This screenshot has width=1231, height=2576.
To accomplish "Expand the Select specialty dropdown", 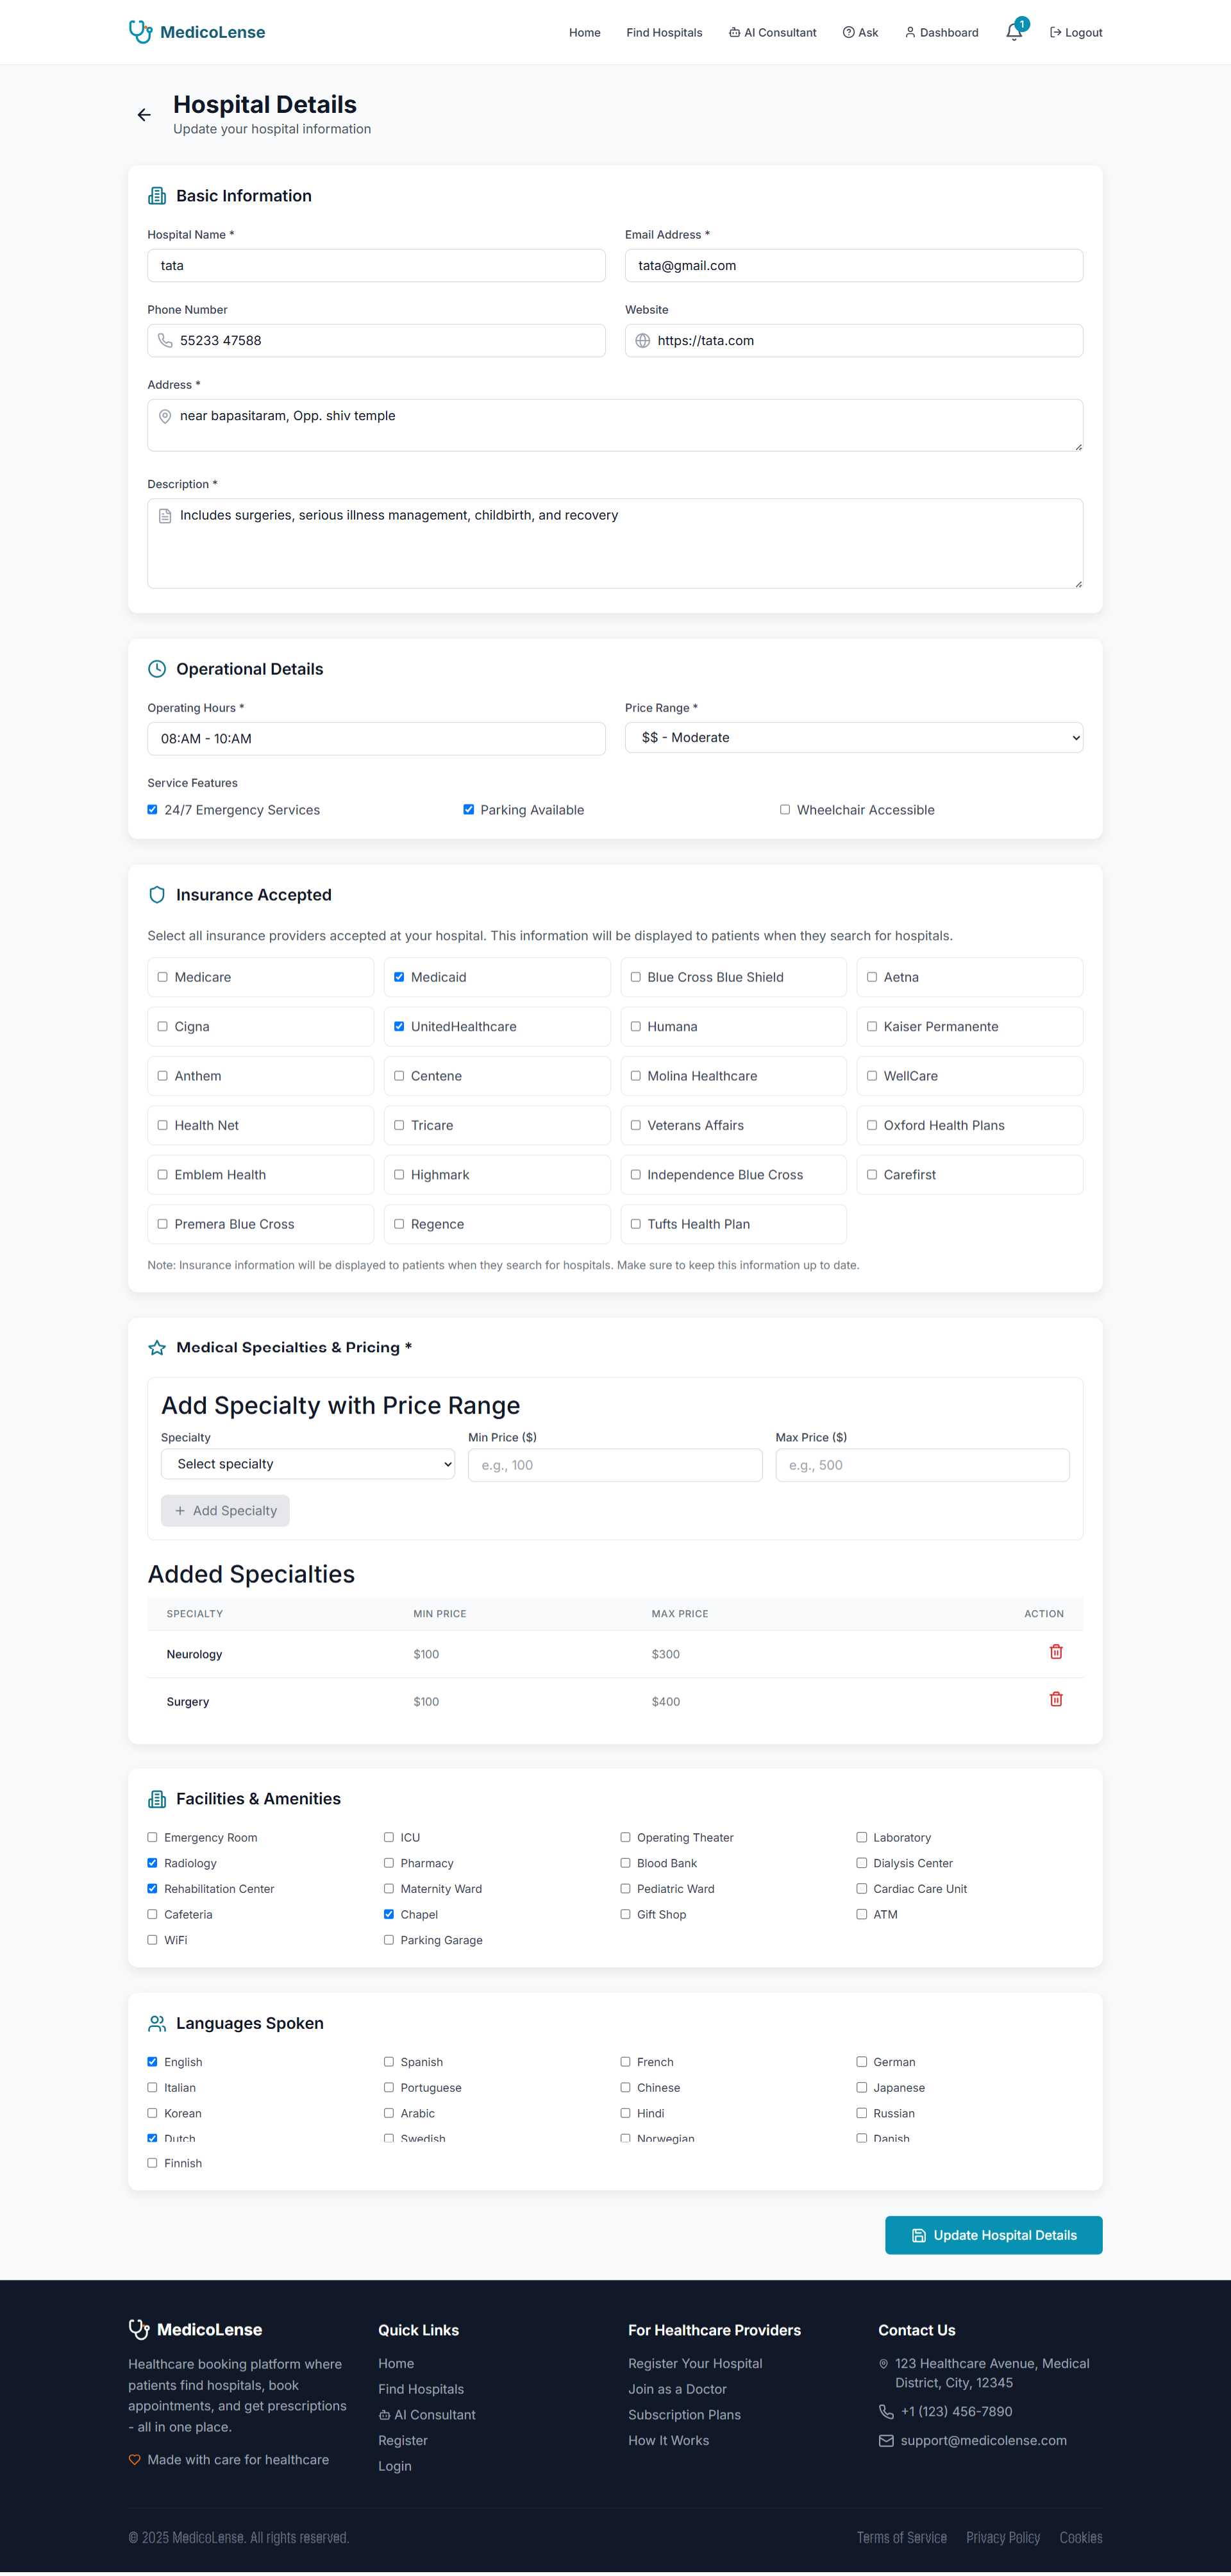I will tap(308, 1464).
